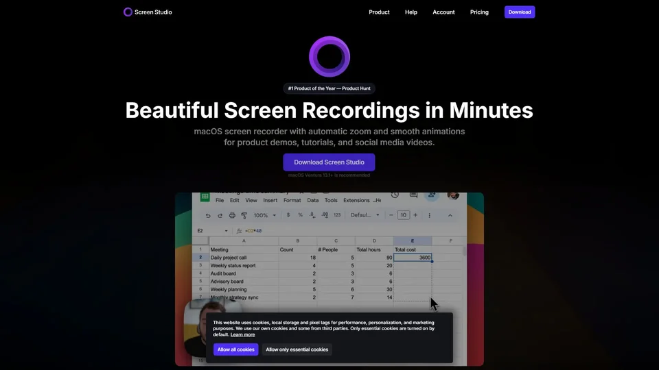659x370 pixels.
Task: Click the increase decimal places icon
Action: (325, 214)
